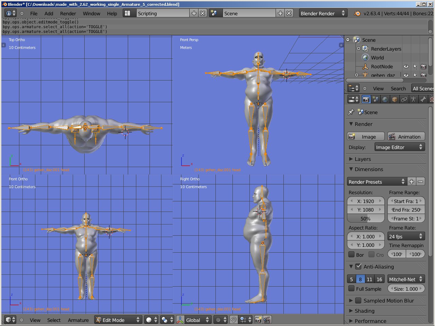Open viewport shading selector sphere icon

(151, 320)
